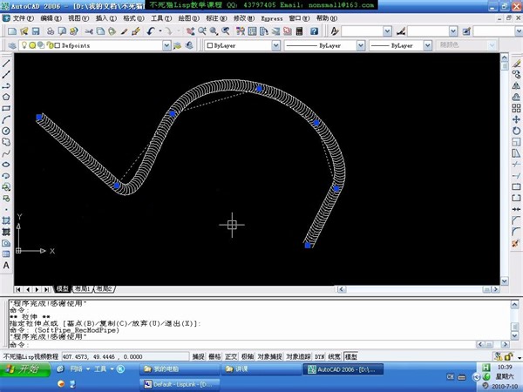Click the Move modify tool
The image size is (523, 392).
(516, 119)
